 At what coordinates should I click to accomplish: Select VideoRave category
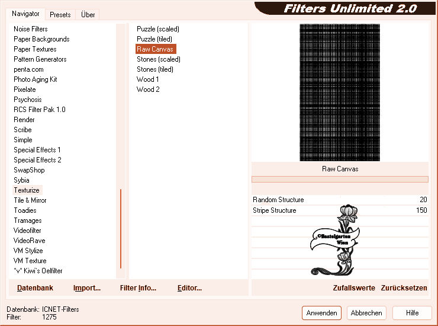(x=30, y=241)
